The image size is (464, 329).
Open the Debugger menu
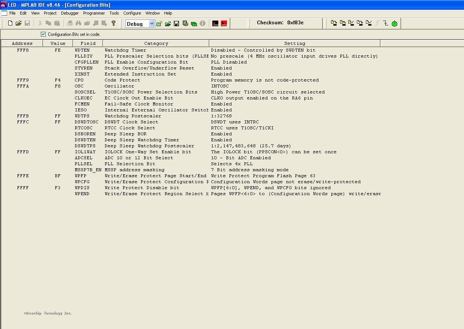tap(70, 13)
